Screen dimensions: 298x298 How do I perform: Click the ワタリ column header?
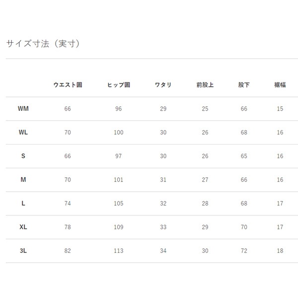[163, 85]
